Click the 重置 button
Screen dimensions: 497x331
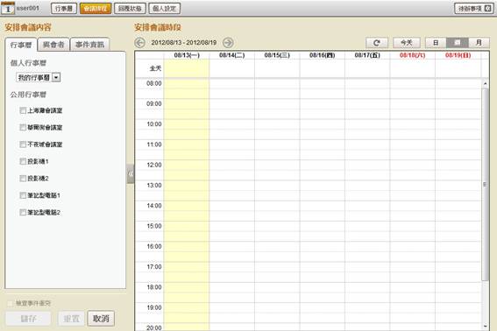pos(71,319)
